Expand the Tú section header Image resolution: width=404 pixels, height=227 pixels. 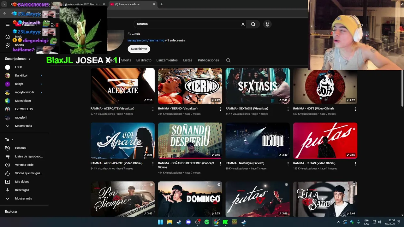coord(9,140)
